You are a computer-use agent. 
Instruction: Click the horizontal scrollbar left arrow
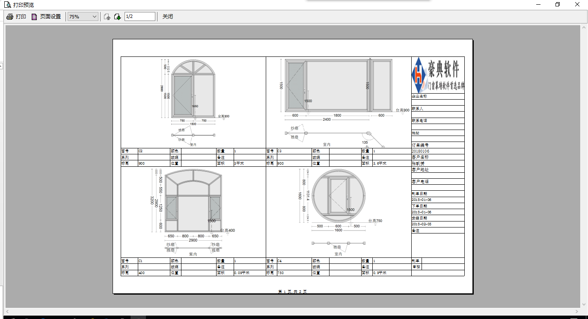pos(7,311)
